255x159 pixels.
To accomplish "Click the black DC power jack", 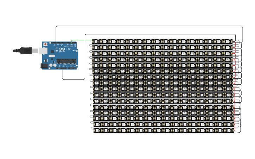I will [x=44, y=66].
